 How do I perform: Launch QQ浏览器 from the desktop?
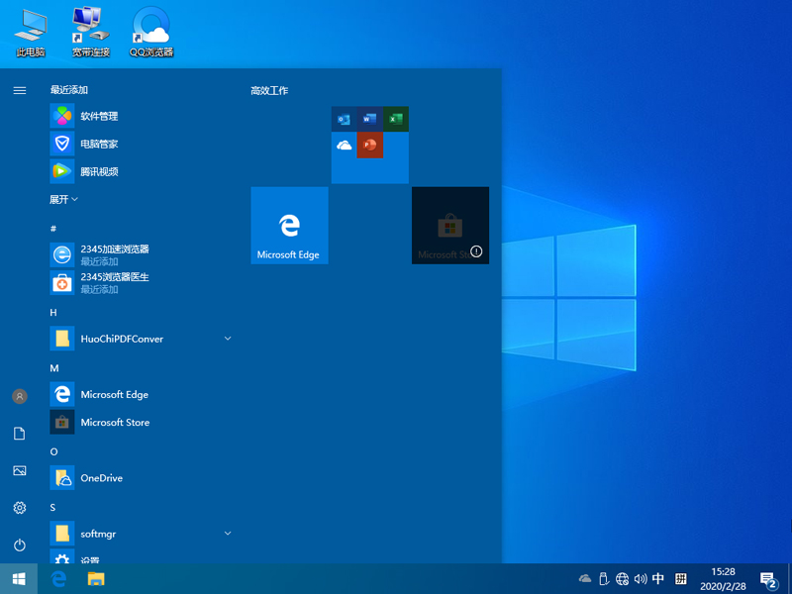[149, 25]
